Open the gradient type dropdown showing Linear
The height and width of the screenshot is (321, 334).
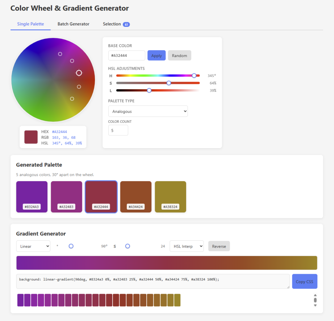tap(33, 246)
